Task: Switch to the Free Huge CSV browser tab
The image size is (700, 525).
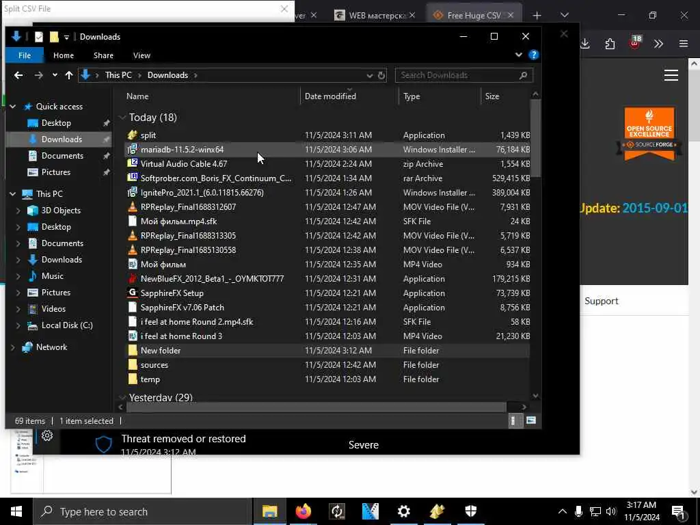Action: [473, 15]
